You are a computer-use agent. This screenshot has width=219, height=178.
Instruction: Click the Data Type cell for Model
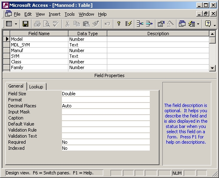[x=87, y=39]
